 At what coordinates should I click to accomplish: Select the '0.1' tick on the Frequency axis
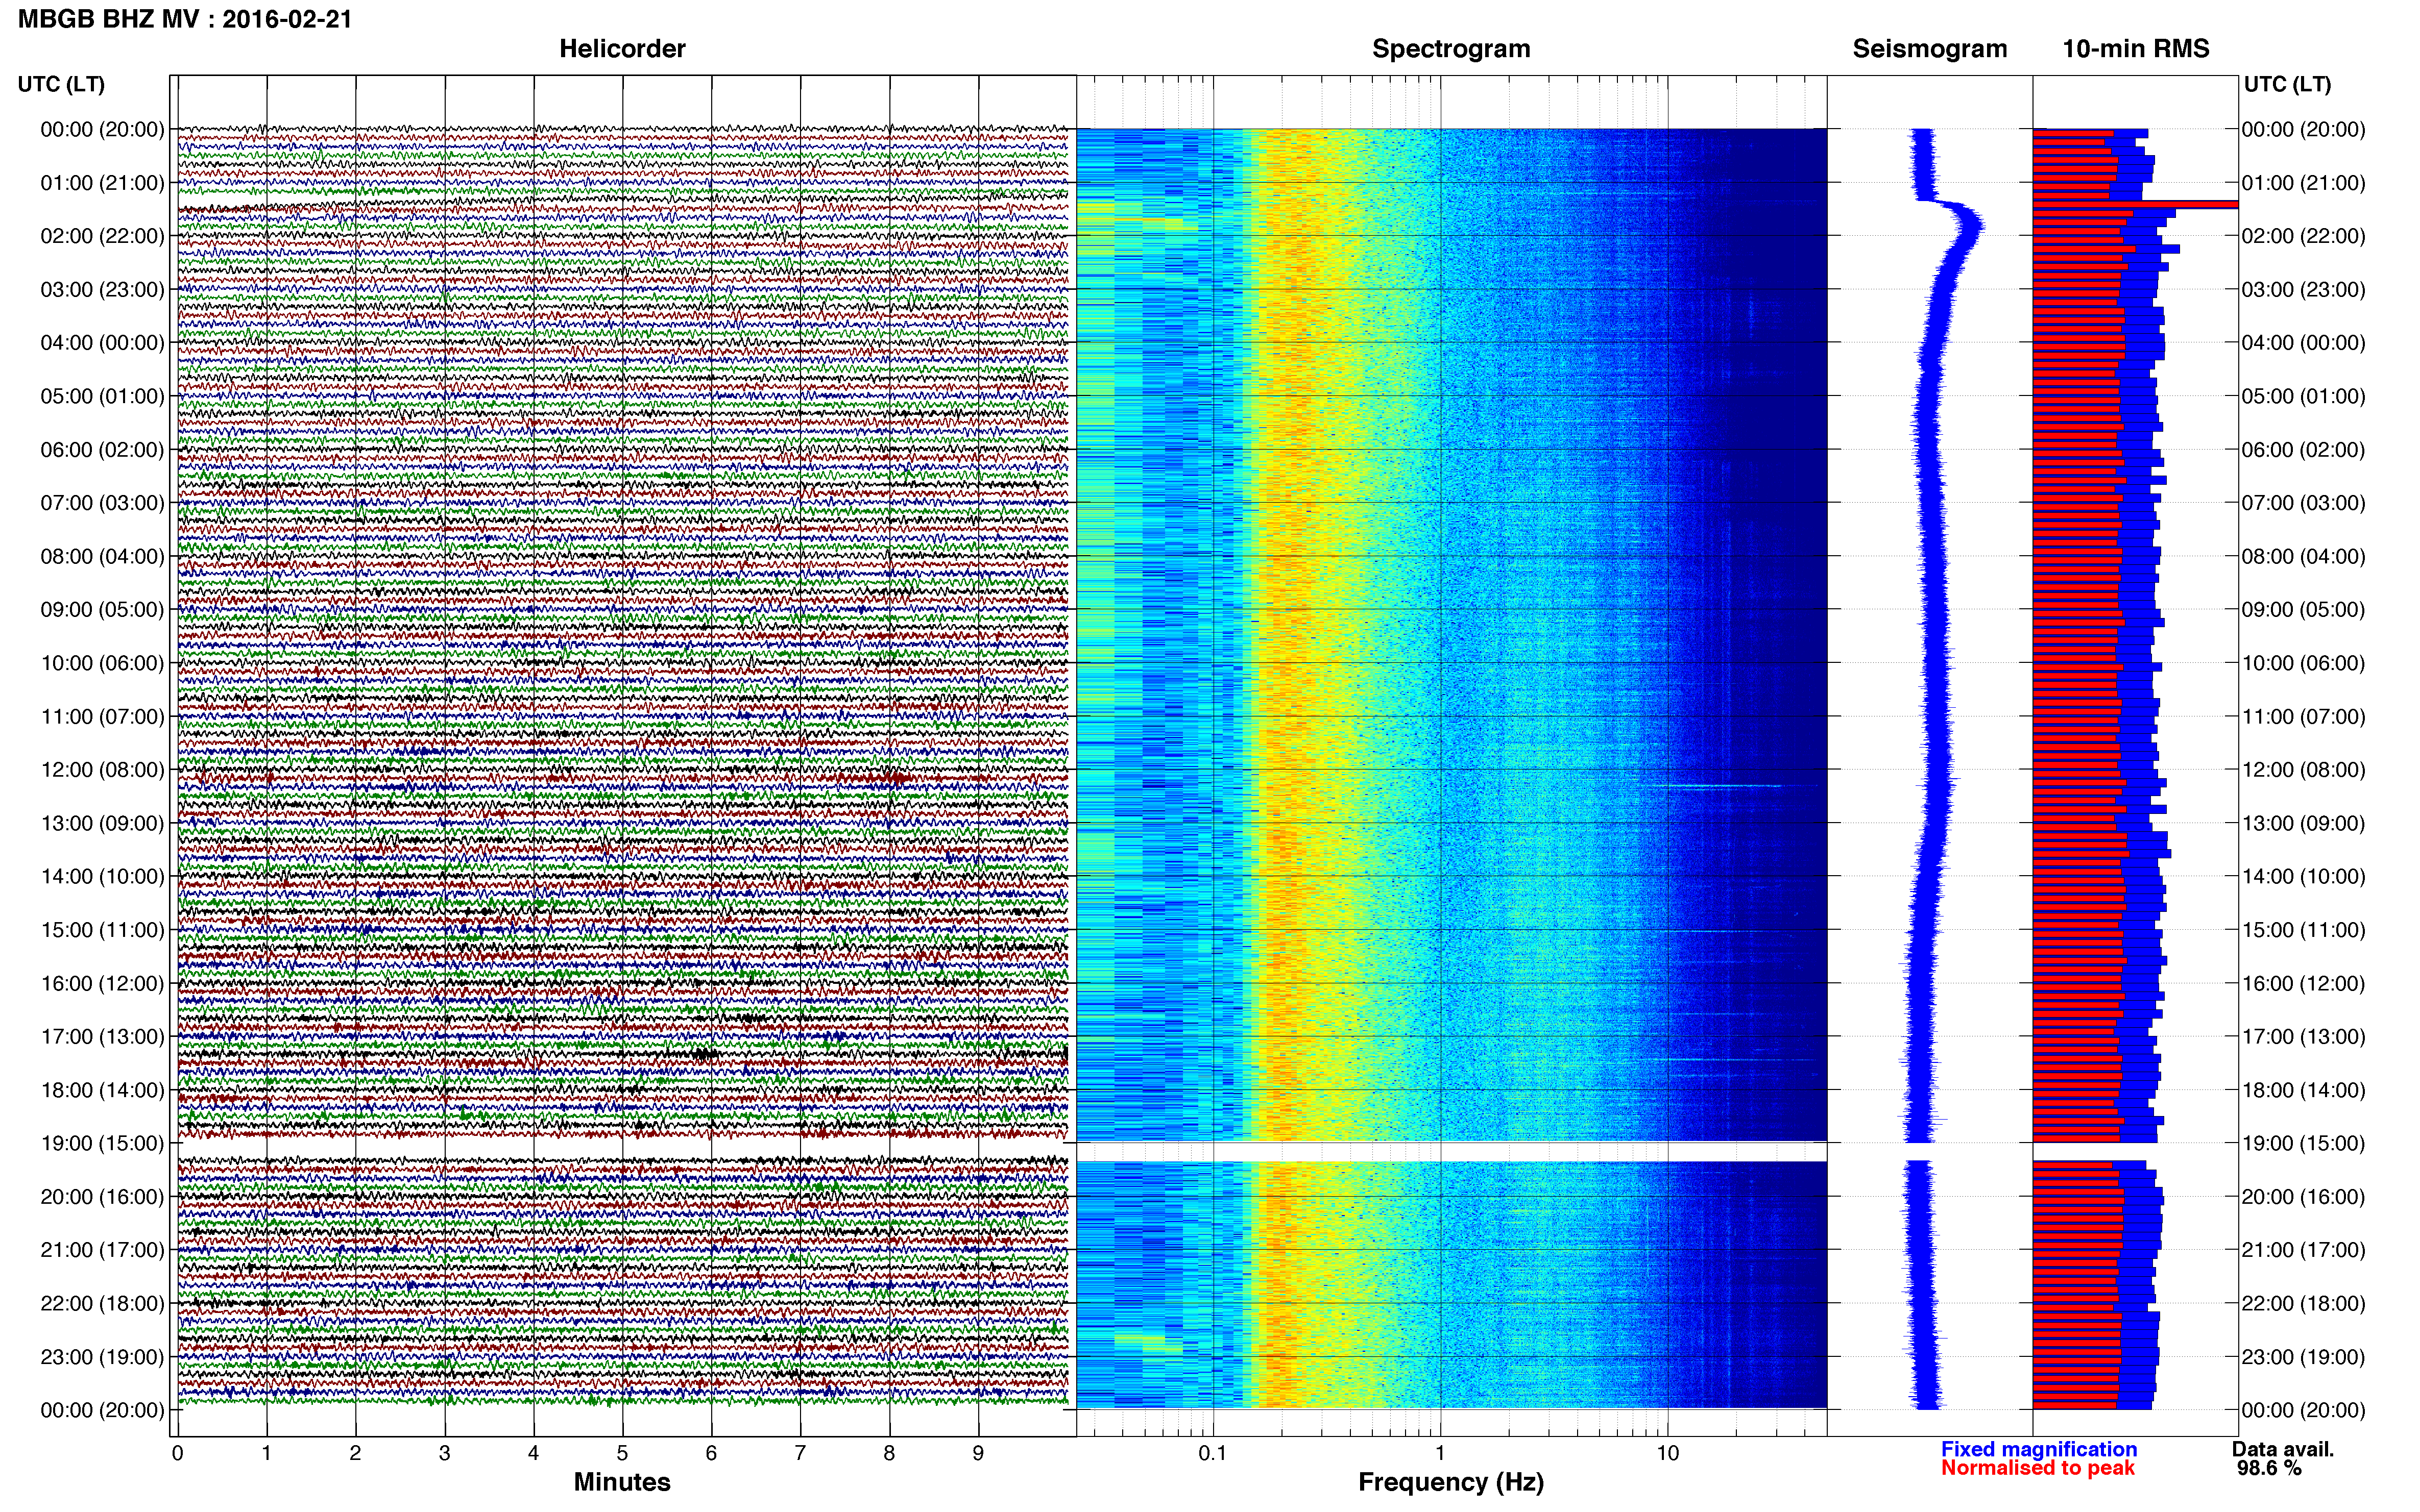pos(1213,1453)
